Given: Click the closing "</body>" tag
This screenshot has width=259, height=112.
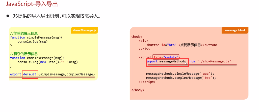Looking at the screenshot, I should (138, 90).
